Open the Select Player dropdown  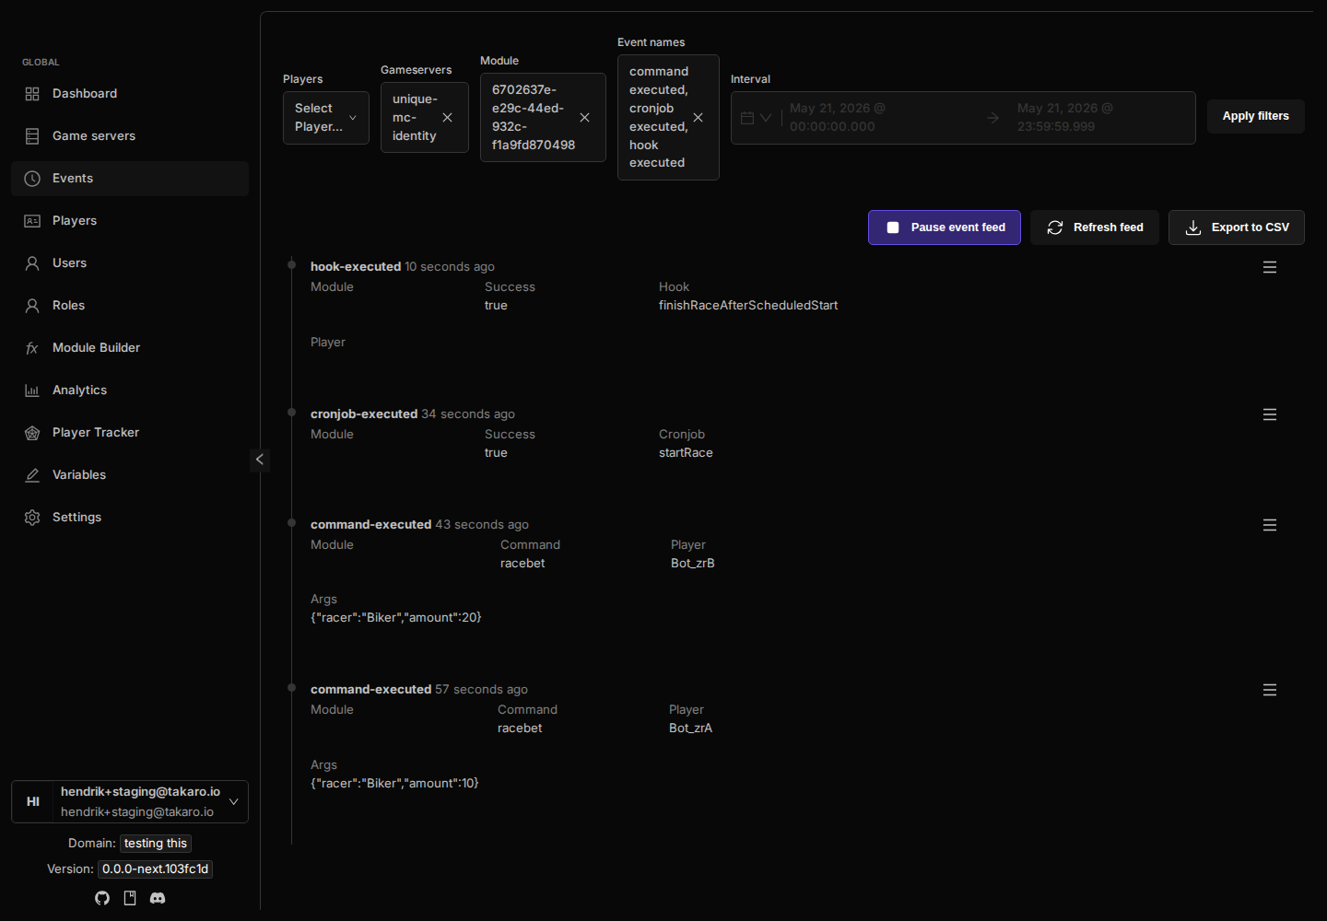pyautogui.click(x=326, y=118)
